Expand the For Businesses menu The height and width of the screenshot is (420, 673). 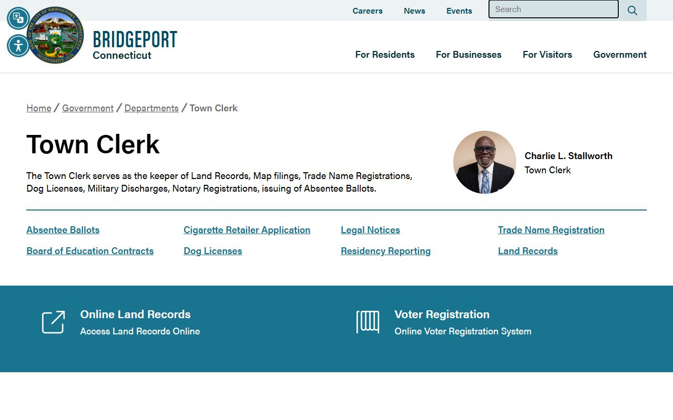[x=468, y=55]
